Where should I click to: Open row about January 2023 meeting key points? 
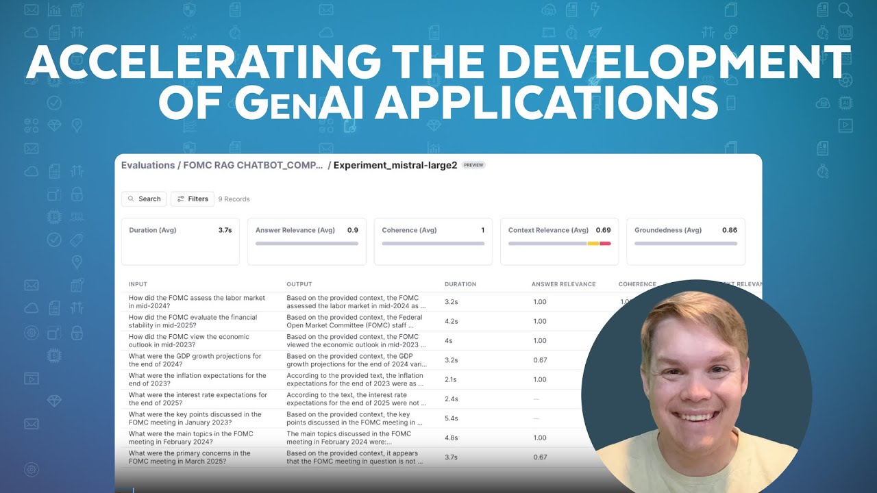(195, 418)
